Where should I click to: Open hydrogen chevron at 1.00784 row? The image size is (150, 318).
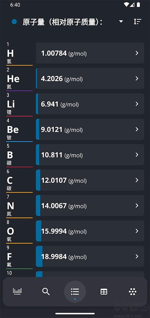coord(137,53)
